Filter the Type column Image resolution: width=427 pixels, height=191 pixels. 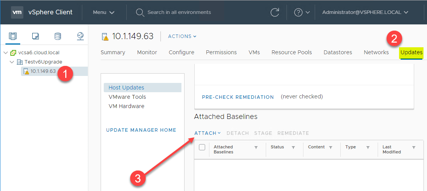pos(368,147)
